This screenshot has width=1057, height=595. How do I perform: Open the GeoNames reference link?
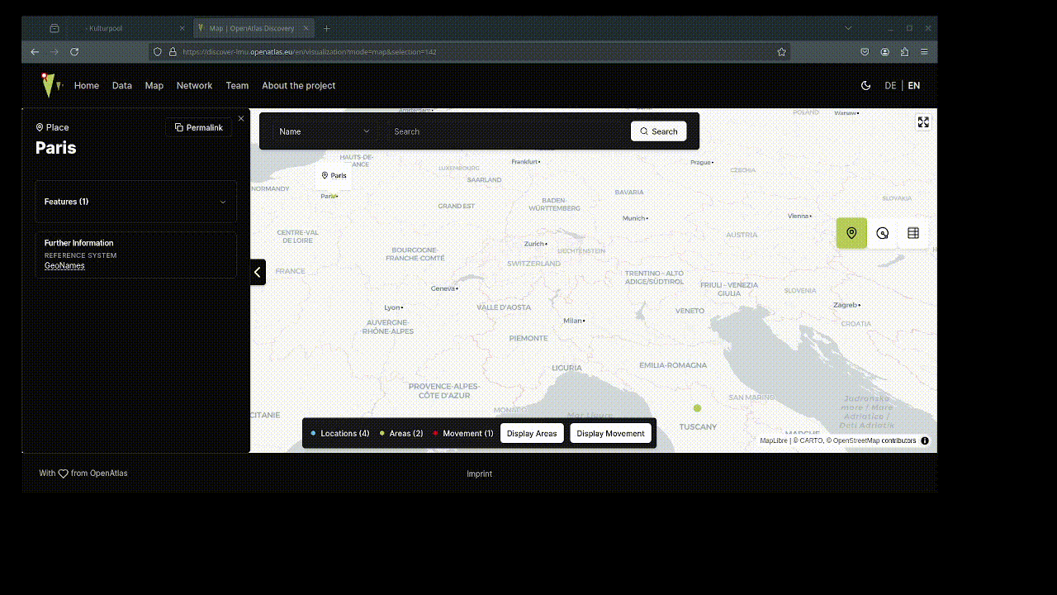(64, 265)
